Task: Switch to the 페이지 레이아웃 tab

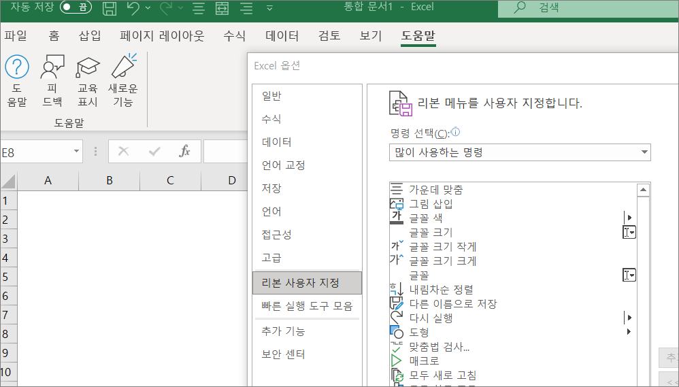Action: [162, 35]
